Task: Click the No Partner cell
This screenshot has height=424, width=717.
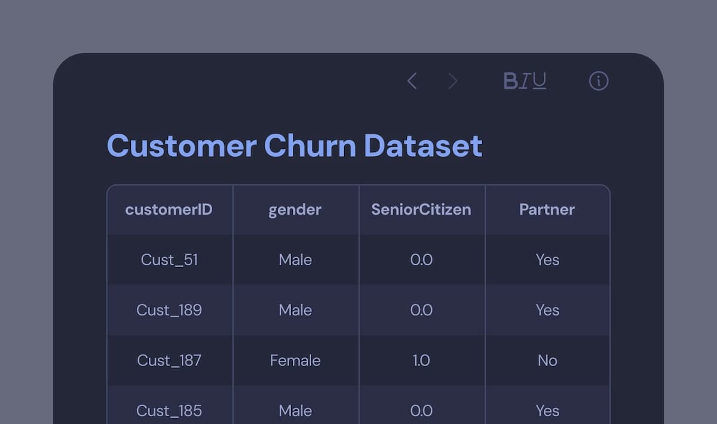Action: 547,360
